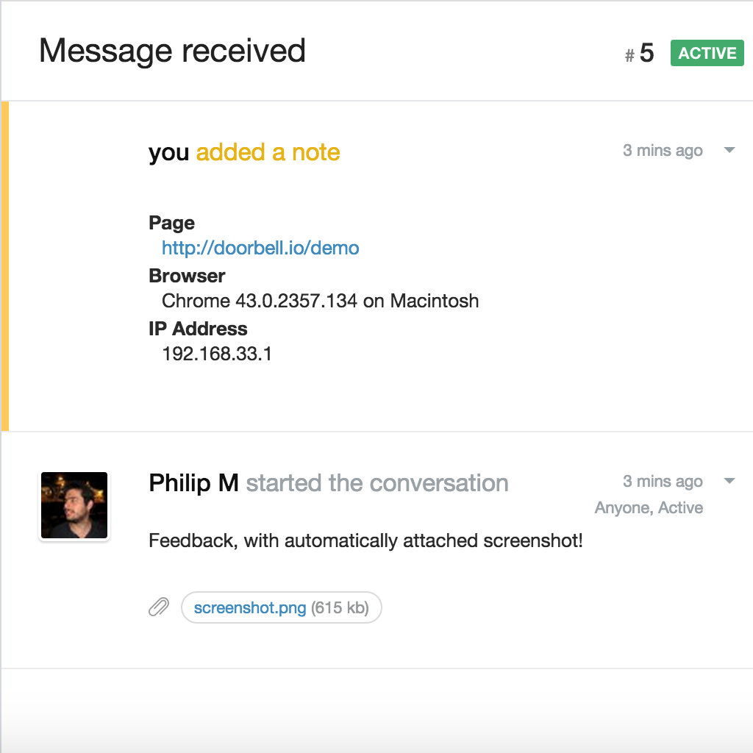Click the 'Anyone, Active' assignment label
The image size is (753, 753).
[x=649, y=507]
